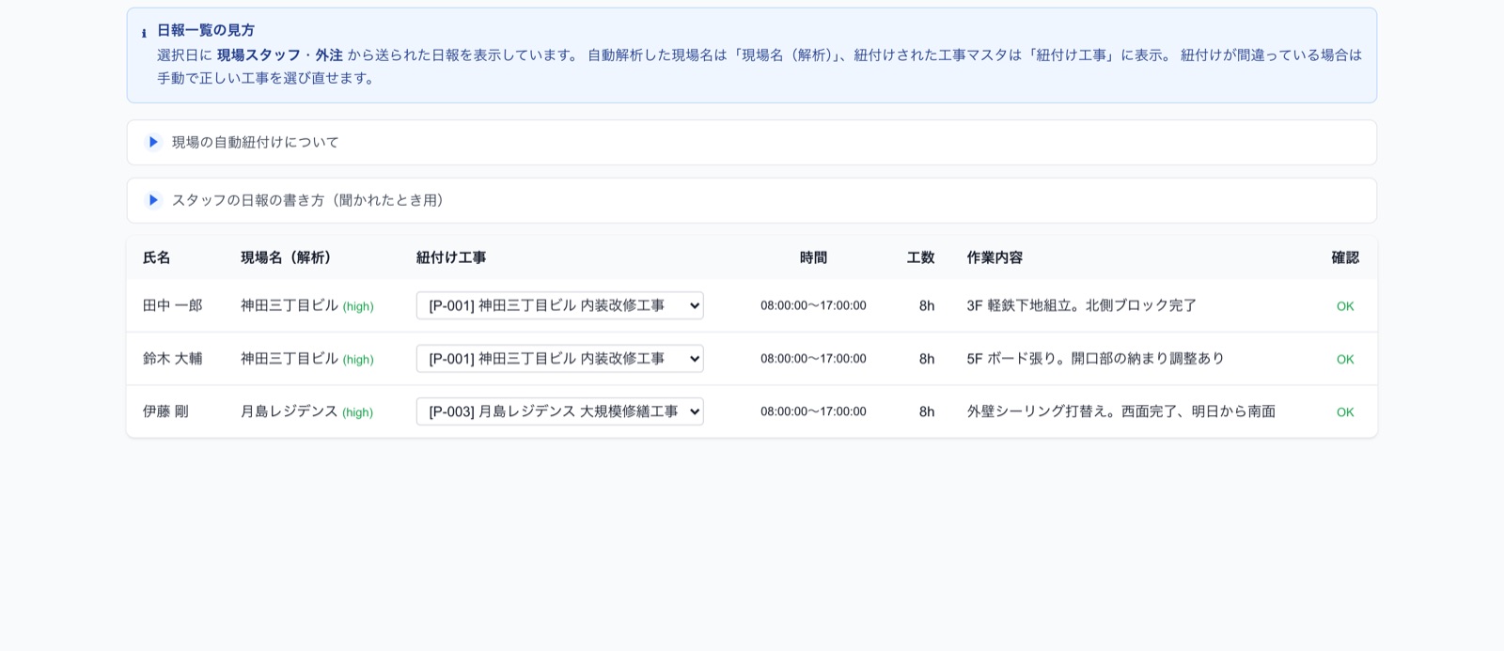
Task: Click the 外壁シーリング打替え work description
Action: coord(1120,411)
